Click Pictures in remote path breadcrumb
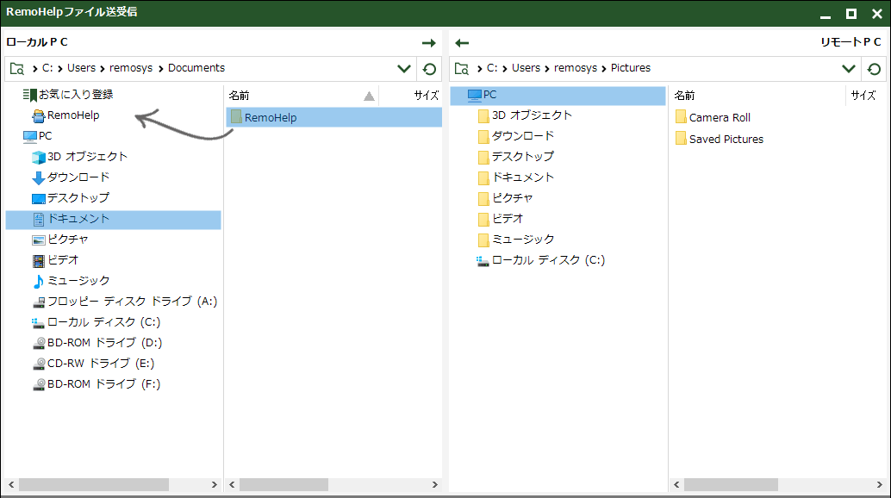This screenshot has height=498, width=891. point(630,68)
